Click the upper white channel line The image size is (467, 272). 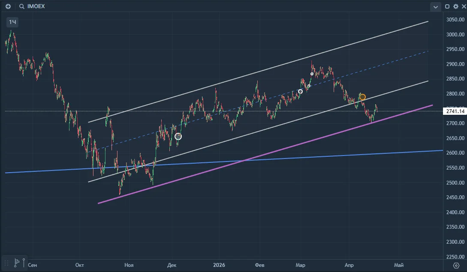pyautogui.click(x=258, y=72)
